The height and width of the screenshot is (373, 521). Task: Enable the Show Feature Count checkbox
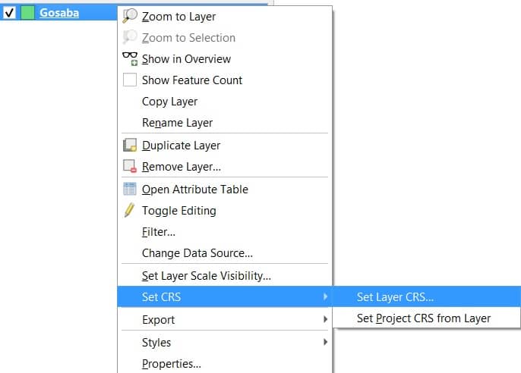pos(130,80)
